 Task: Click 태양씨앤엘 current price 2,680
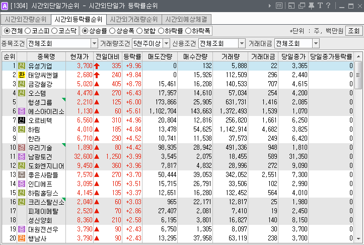85,75
